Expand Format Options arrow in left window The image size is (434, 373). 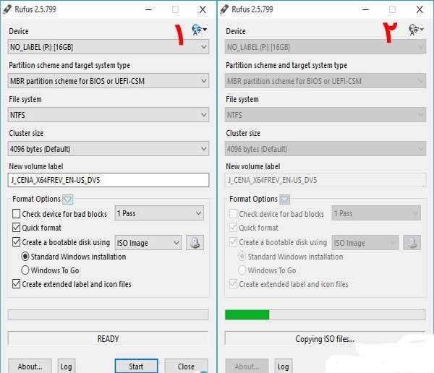click(x=67, y=200)
